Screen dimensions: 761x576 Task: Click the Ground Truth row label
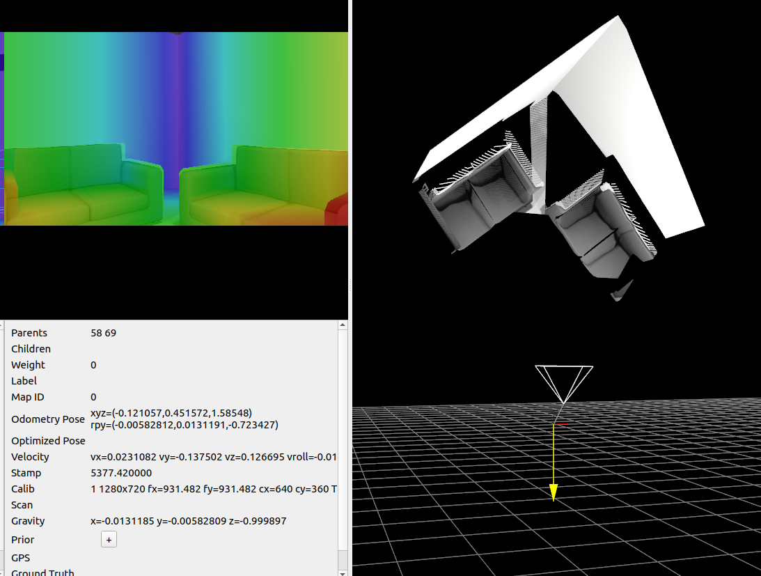click(x=42, y=573)
